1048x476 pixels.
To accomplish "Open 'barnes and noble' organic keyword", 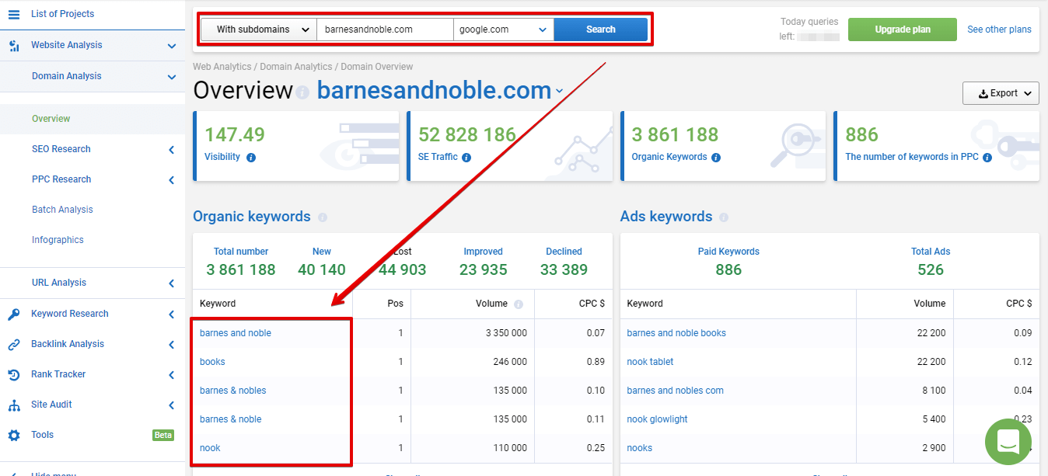I will [x=236, y=333].
